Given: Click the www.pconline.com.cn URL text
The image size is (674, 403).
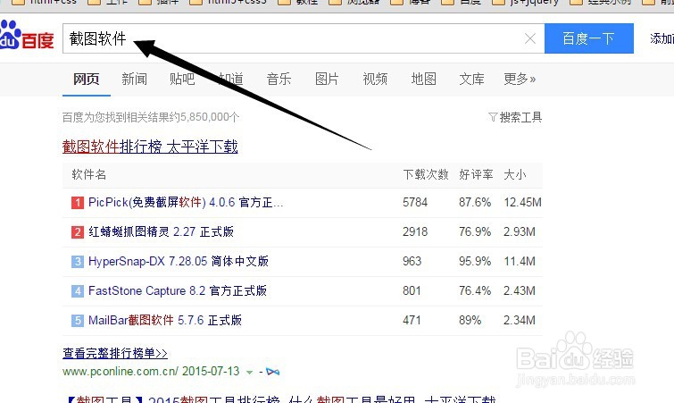Looking at the screenshot, I should point(121,371).
